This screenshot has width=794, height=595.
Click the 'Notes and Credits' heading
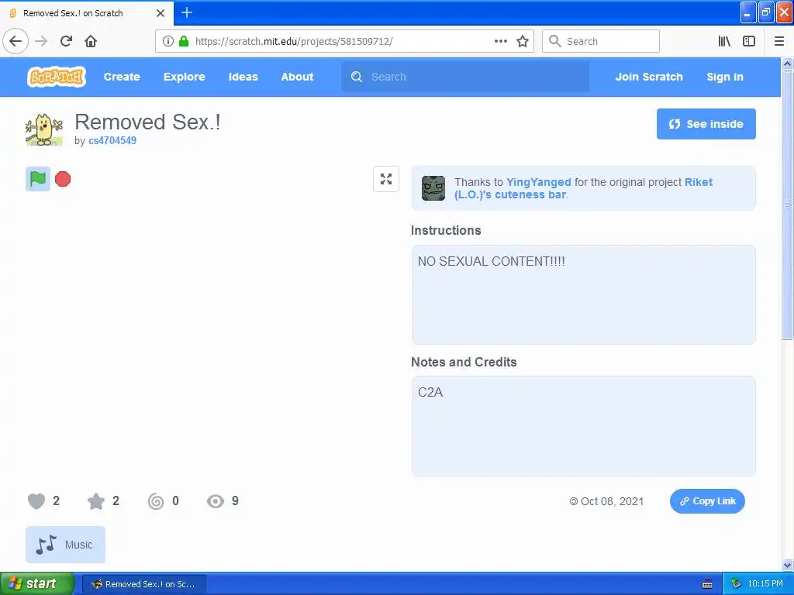pos(464,362)
